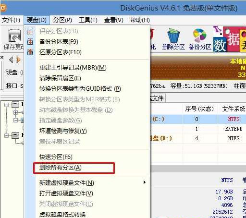
Task: Click the close X on left panel
Action: point(2,57)
